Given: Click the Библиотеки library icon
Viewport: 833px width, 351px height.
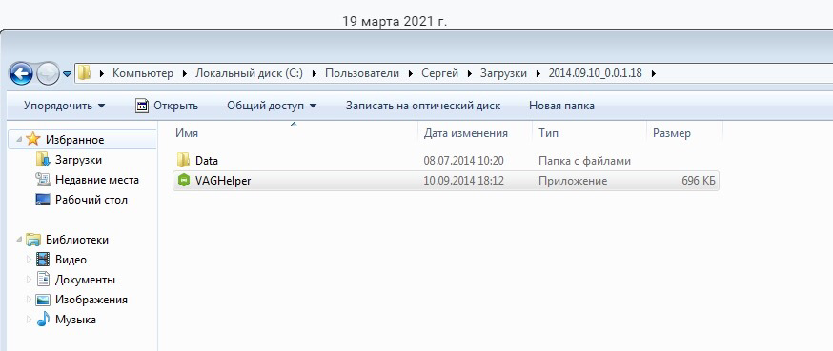Looking at the screenshot, I should click(33, 240).
